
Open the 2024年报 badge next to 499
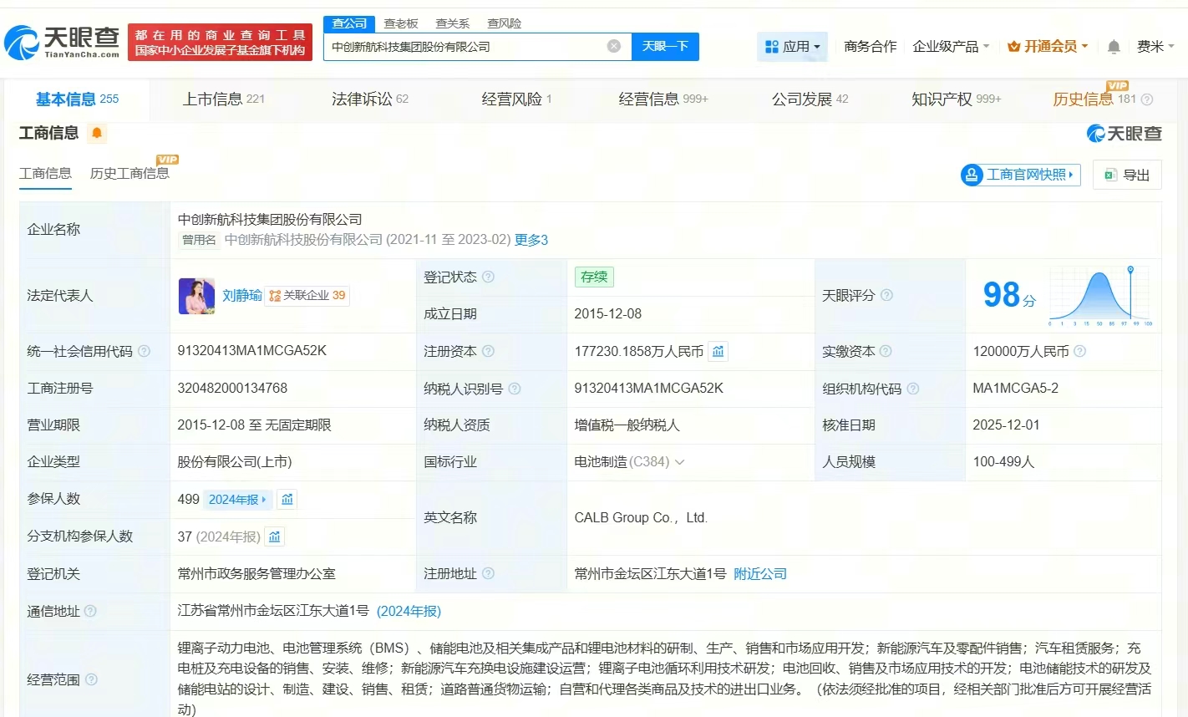tap(237, 500)
